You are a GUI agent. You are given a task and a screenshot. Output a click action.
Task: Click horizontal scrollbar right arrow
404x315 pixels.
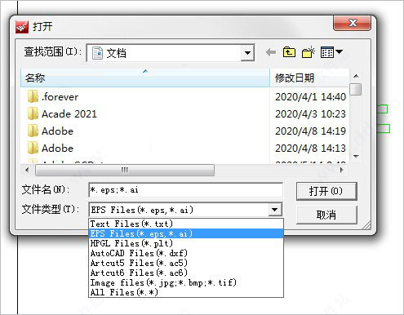[x=342, y=171]
